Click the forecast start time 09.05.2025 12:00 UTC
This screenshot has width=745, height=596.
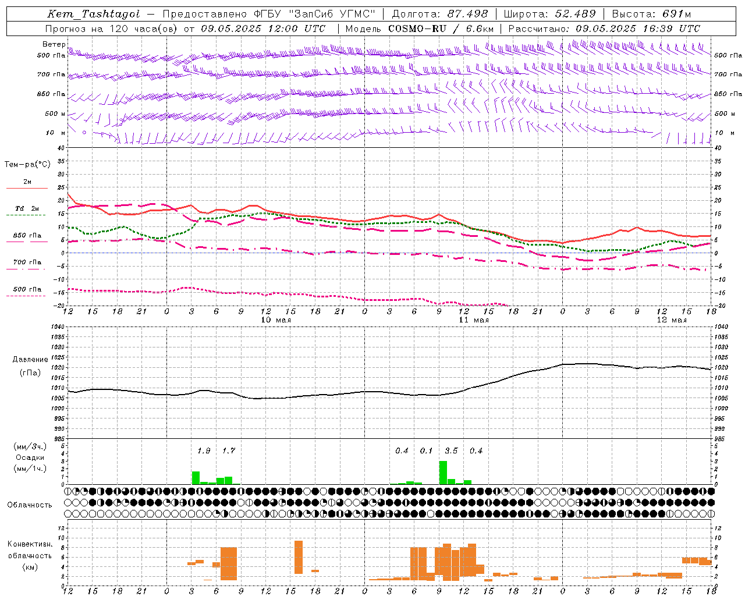263,29
